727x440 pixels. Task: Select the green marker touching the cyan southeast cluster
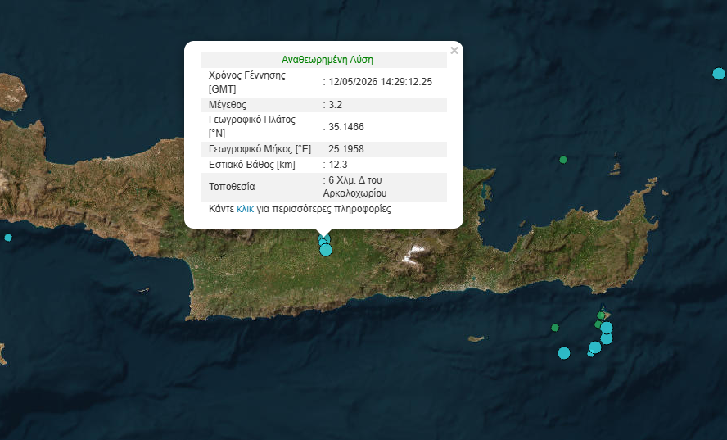click(x=598, y=324)
